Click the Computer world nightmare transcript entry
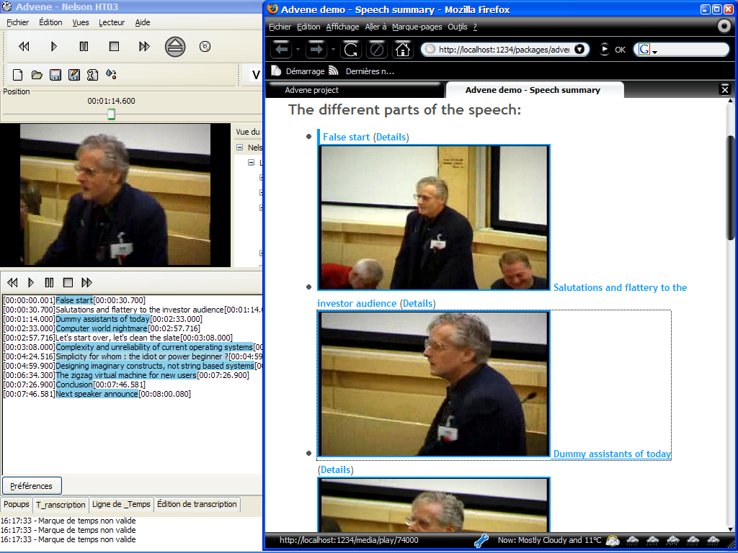 102,328
